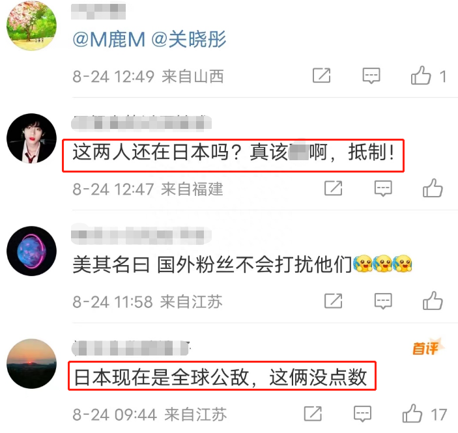Reply to the 8-24 12:49 comment
Viewport: 458px width, 433px height.
[371, 76]
